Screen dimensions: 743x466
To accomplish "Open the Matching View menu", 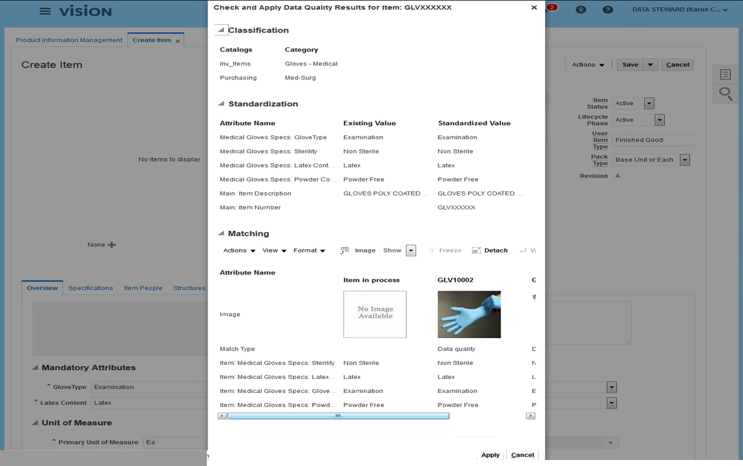I will [x=274, y=250].
